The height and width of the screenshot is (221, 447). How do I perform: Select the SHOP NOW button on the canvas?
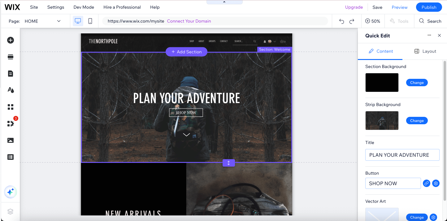click(x=186, y=113)
